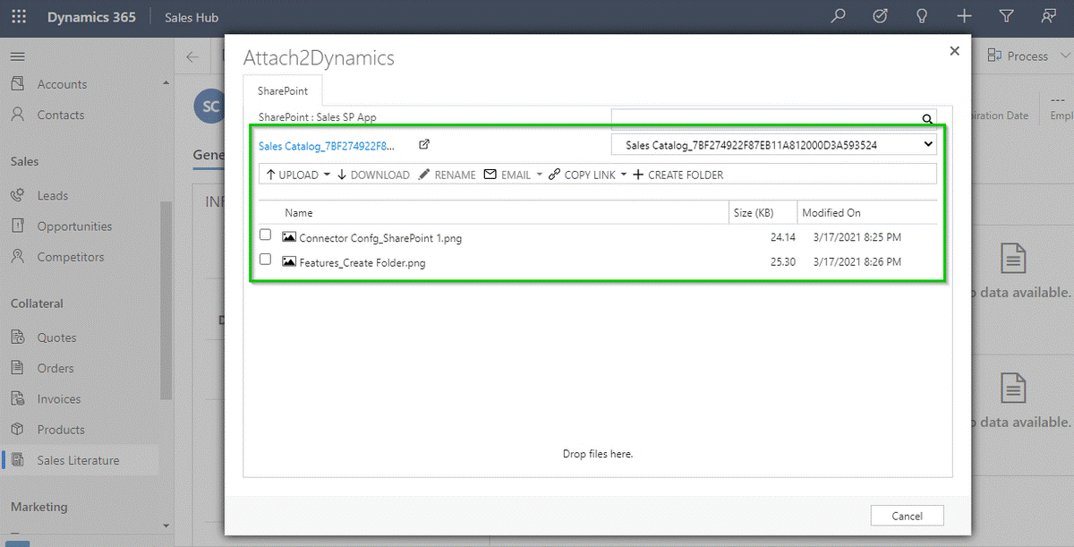Image resolution: width=1074 pixels, height=547 pixels.
Task: Open quick create with the plus icon
Action: coord(963,15)
